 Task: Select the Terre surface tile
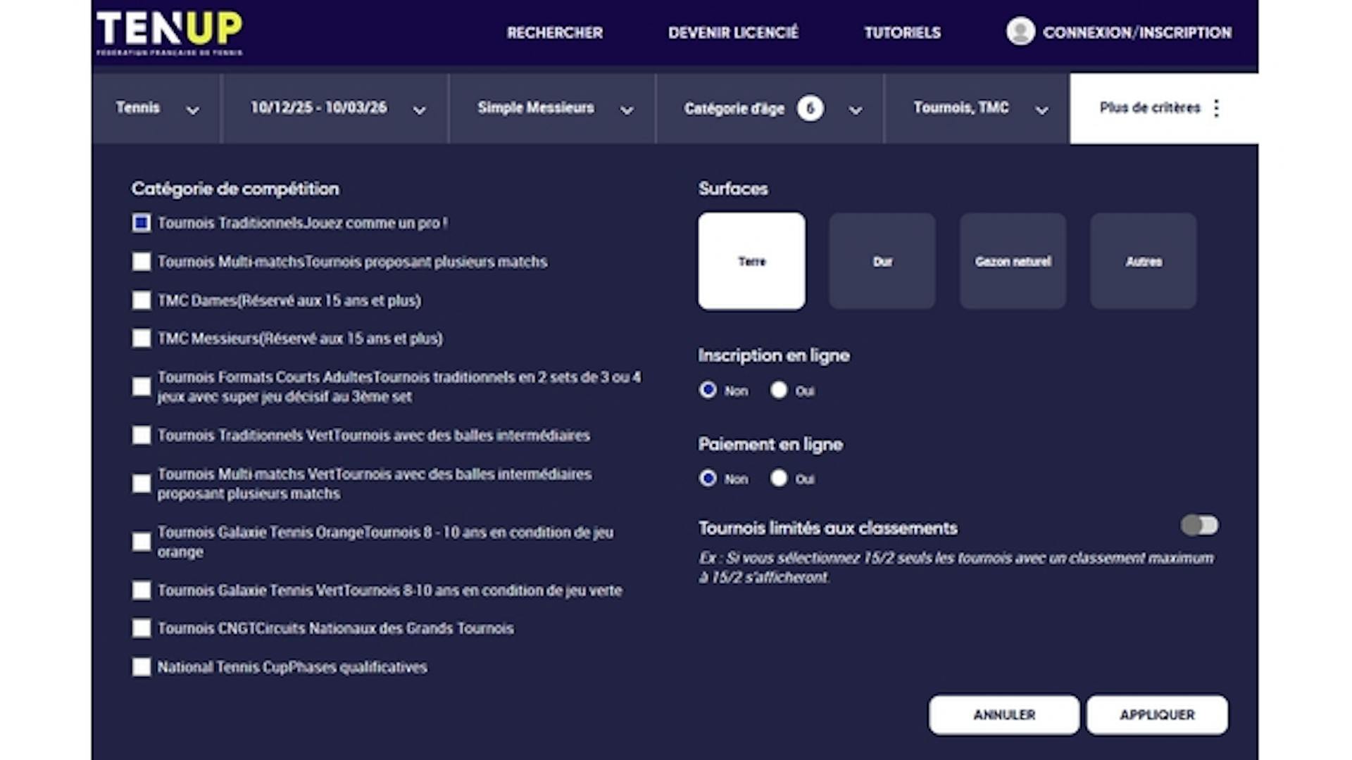pos(751,261)
